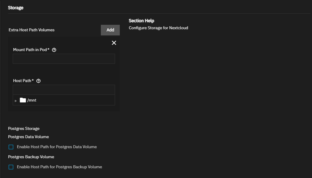Click the Add button for Extra Host Path Volumes
Viewport: 312px width, 178px height.
[x=110, y=30]
